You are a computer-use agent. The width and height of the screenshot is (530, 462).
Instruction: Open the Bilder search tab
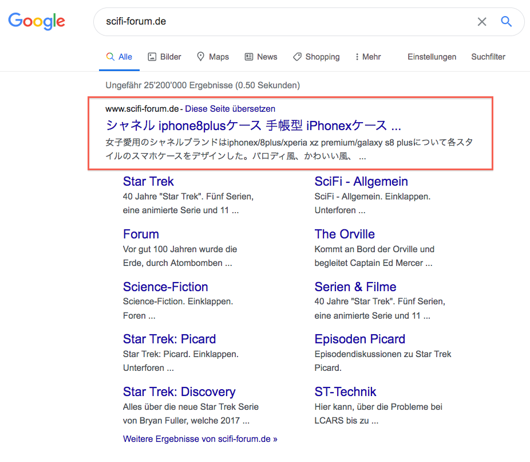click(164, 57)
